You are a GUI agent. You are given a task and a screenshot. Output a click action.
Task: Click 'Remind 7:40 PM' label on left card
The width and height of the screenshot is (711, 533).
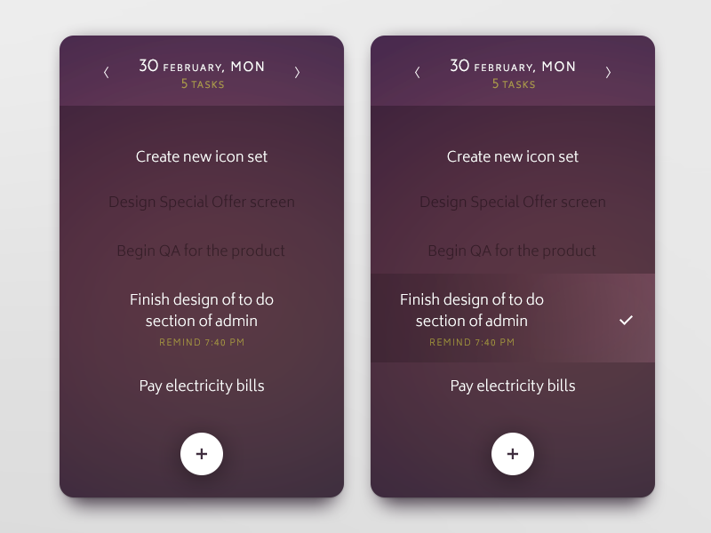(202, 342)
